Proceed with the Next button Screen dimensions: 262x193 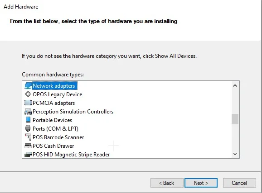pyautogui.click(x=201, y=183)
